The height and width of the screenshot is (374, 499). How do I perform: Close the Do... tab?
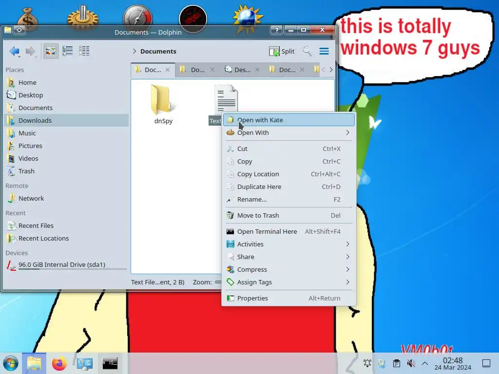click(212, 70)
